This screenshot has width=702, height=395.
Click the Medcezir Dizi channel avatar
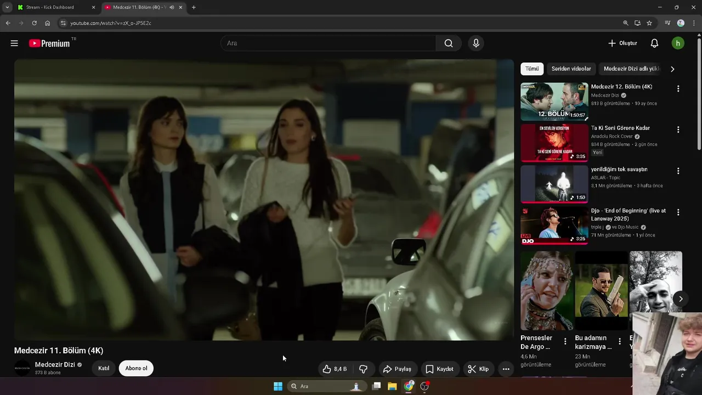pyautogui.click(x=22, y=368)
